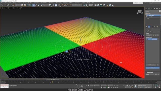The image size is (161, 91).
Task: Click the Auto Key button
Action: (140, 85)
